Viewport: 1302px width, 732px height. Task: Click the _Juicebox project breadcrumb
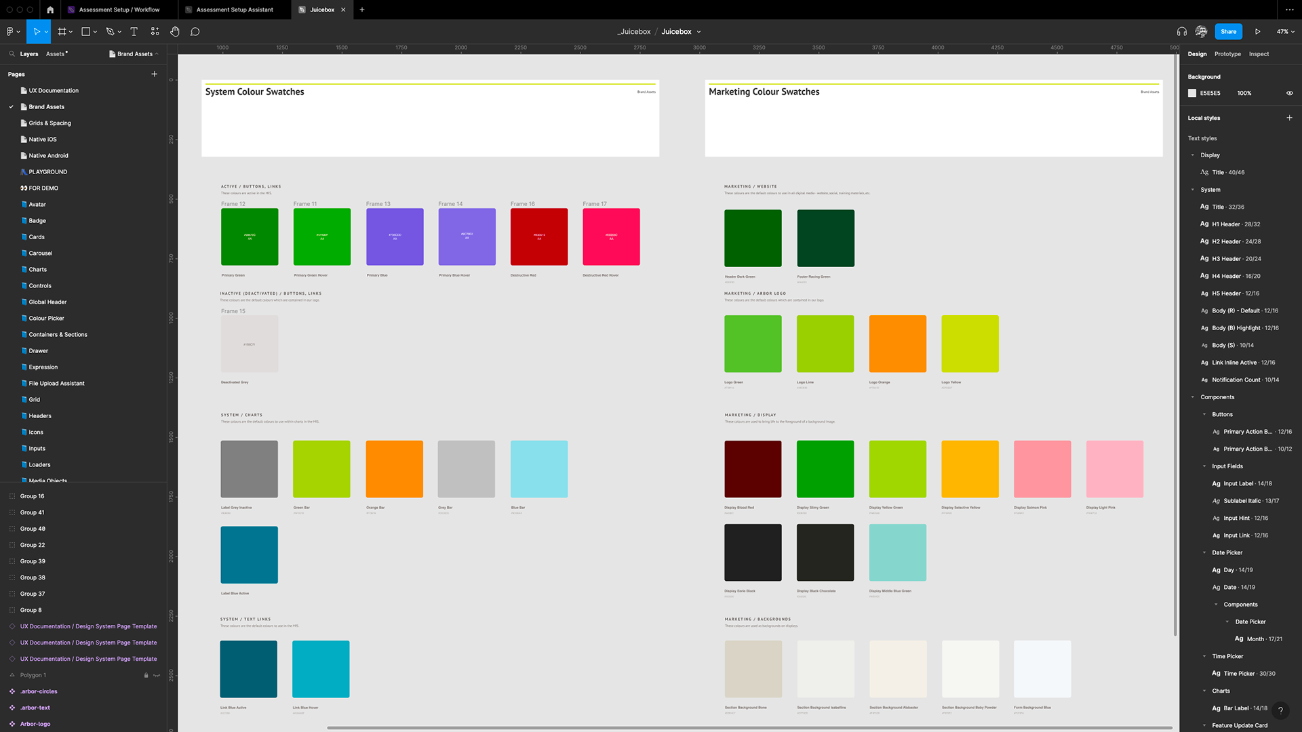[634, 31]
